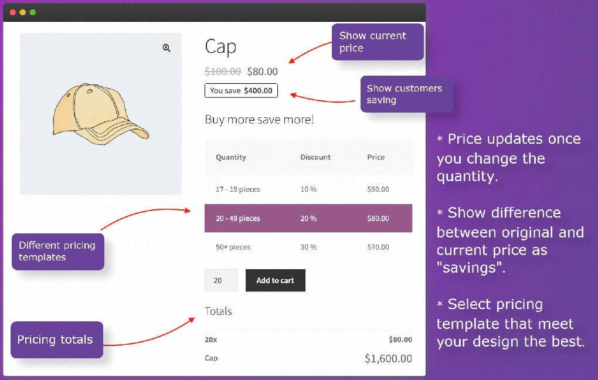Click the yellow traffic light window control
This screenshot has width=598, height=380.
23,12
